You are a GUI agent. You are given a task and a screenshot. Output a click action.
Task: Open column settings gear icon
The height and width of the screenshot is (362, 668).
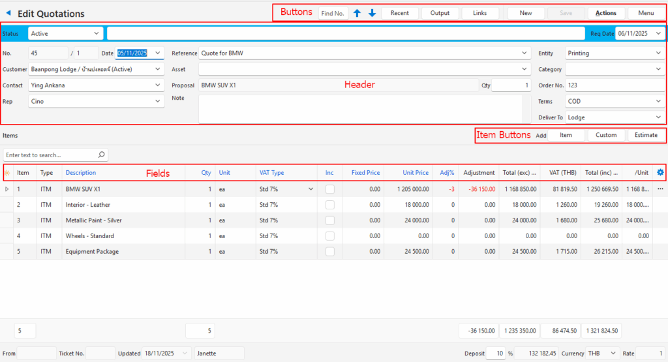point(660,172)
